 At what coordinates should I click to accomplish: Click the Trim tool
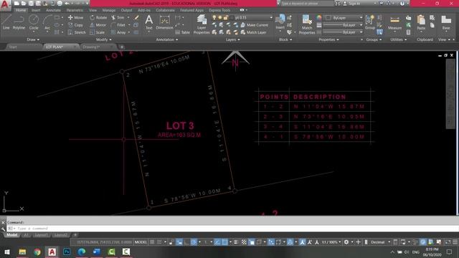(x=118, y=17)
